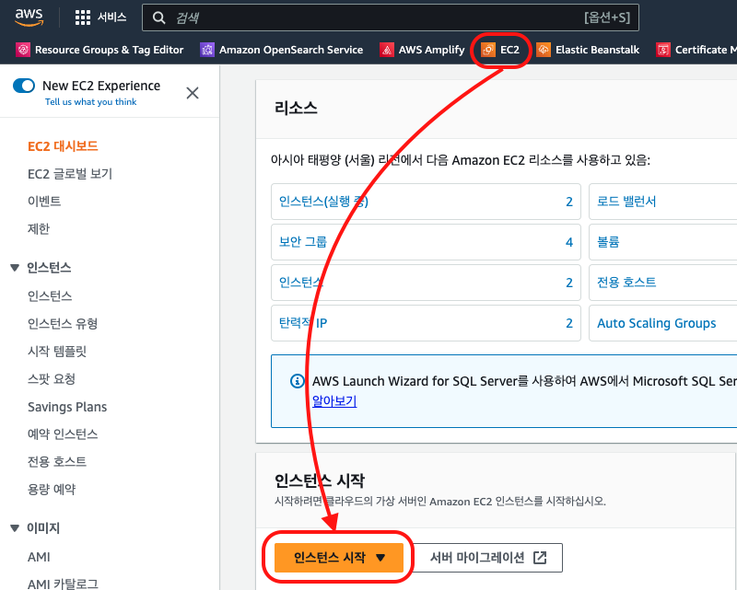Viewport: 737px width, 590px height.
Task: Click count 4 beside 보안 그룹
Action: pos(569,242)
